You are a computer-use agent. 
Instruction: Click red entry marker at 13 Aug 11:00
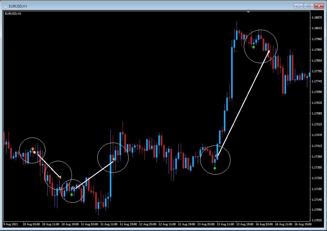(217, 156)
